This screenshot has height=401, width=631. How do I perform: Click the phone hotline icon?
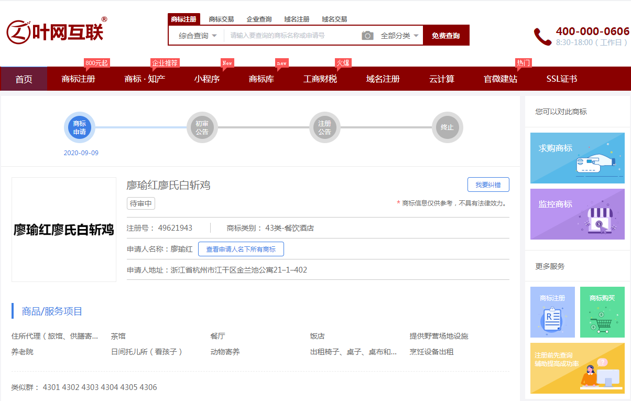pyautogui.click(x=542, y=36)
